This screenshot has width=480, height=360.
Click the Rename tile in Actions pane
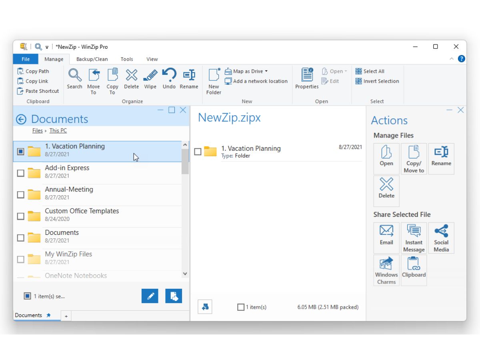441,158
